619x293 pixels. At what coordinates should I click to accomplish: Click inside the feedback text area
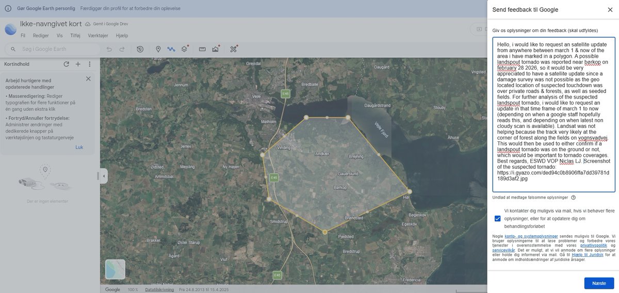click(553, 115)
